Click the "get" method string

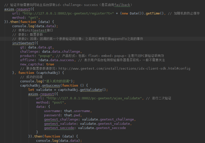click(x=33, y=18)
